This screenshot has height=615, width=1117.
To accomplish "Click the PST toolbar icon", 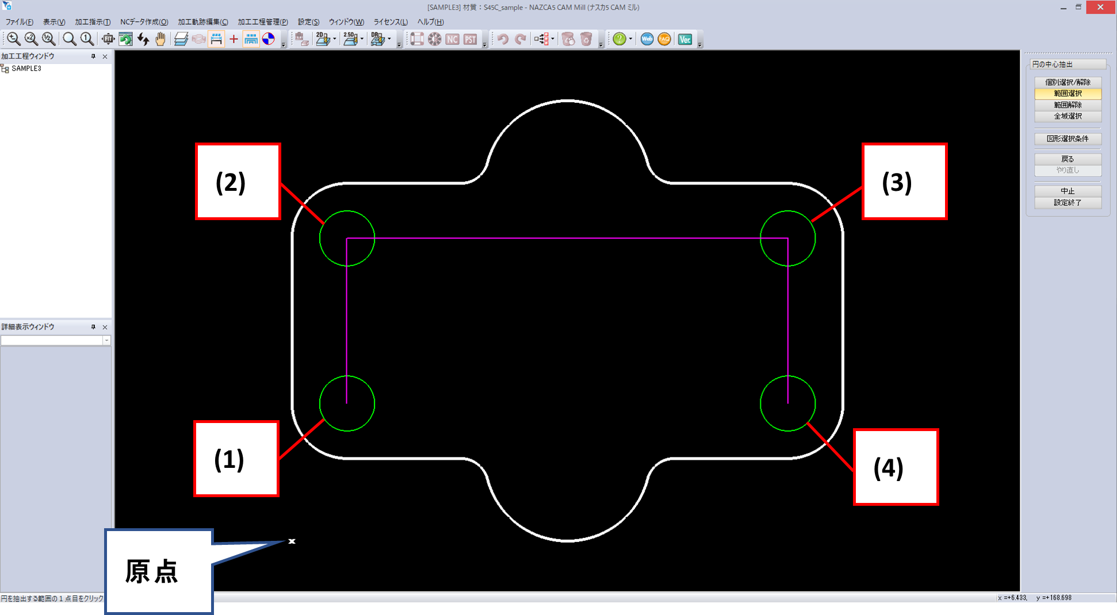I will (470, 39).
